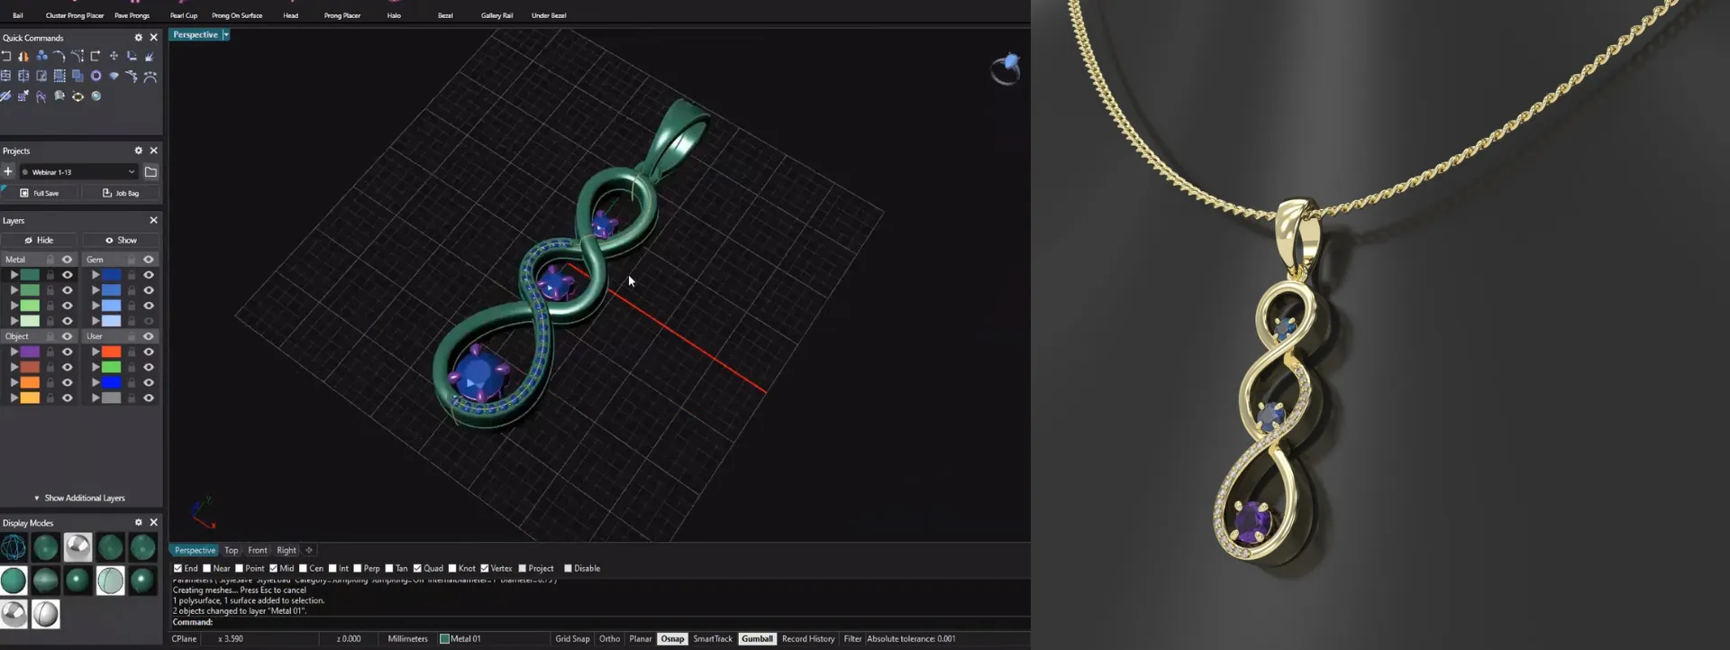
Task: Select the yellow oval ring Quick Command
Action: pyautogui.click(x=77, y=96)
